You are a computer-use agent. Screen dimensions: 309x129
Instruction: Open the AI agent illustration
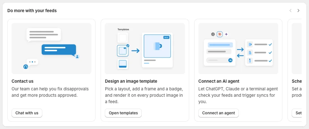(x=238, y=49)
